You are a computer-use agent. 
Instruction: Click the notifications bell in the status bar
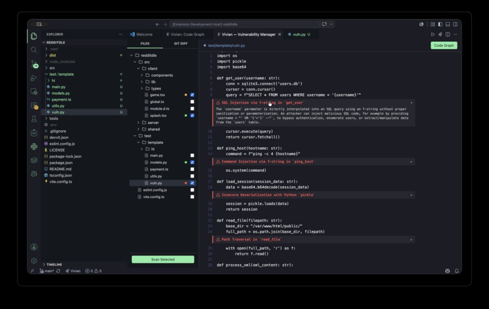tap(457, 271)
